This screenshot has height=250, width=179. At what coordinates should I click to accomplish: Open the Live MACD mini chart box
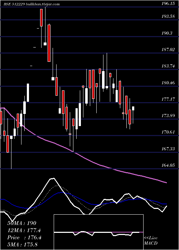pyautogui.click(x=98, y=232)
